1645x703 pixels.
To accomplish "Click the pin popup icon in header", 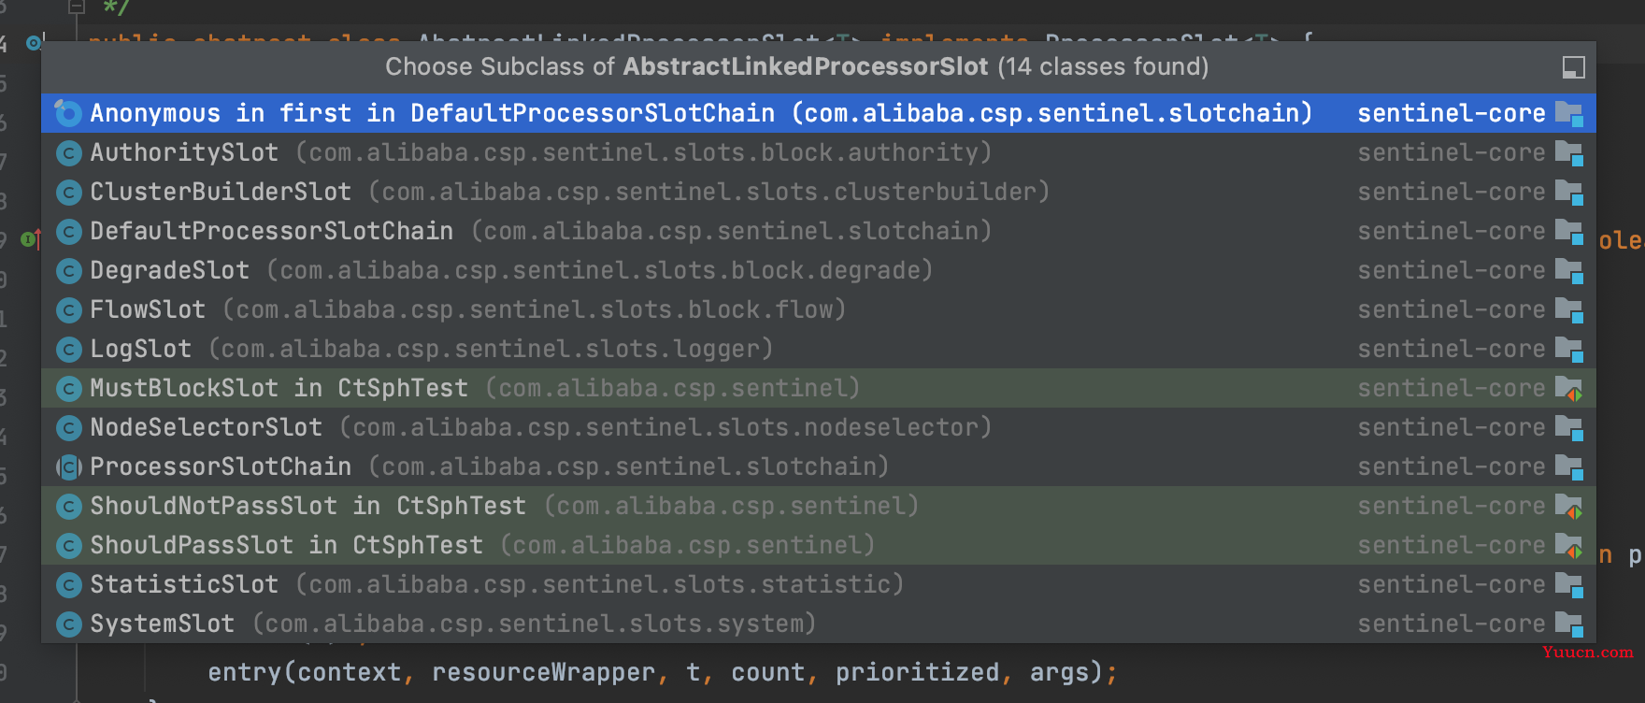I will (x=1573, y=67).
